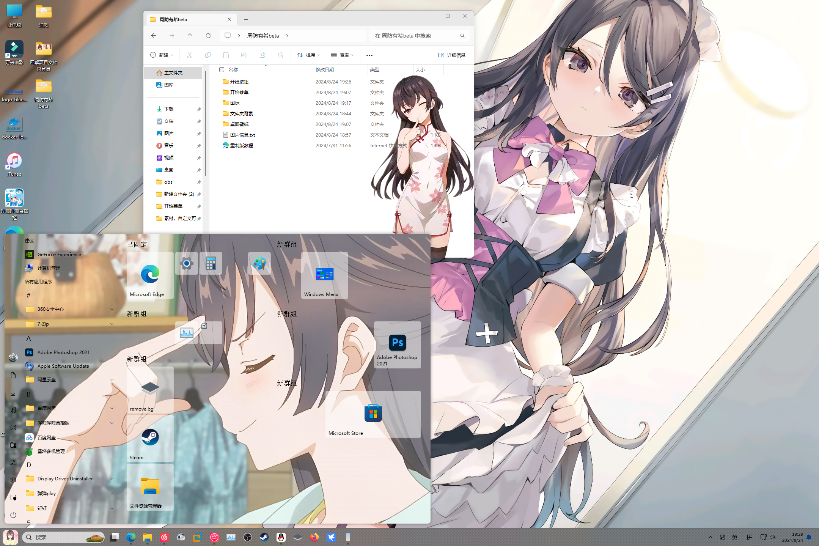Click the 新建 button
819x546 pixels.
pyautogui.click(x=162, y=55)
